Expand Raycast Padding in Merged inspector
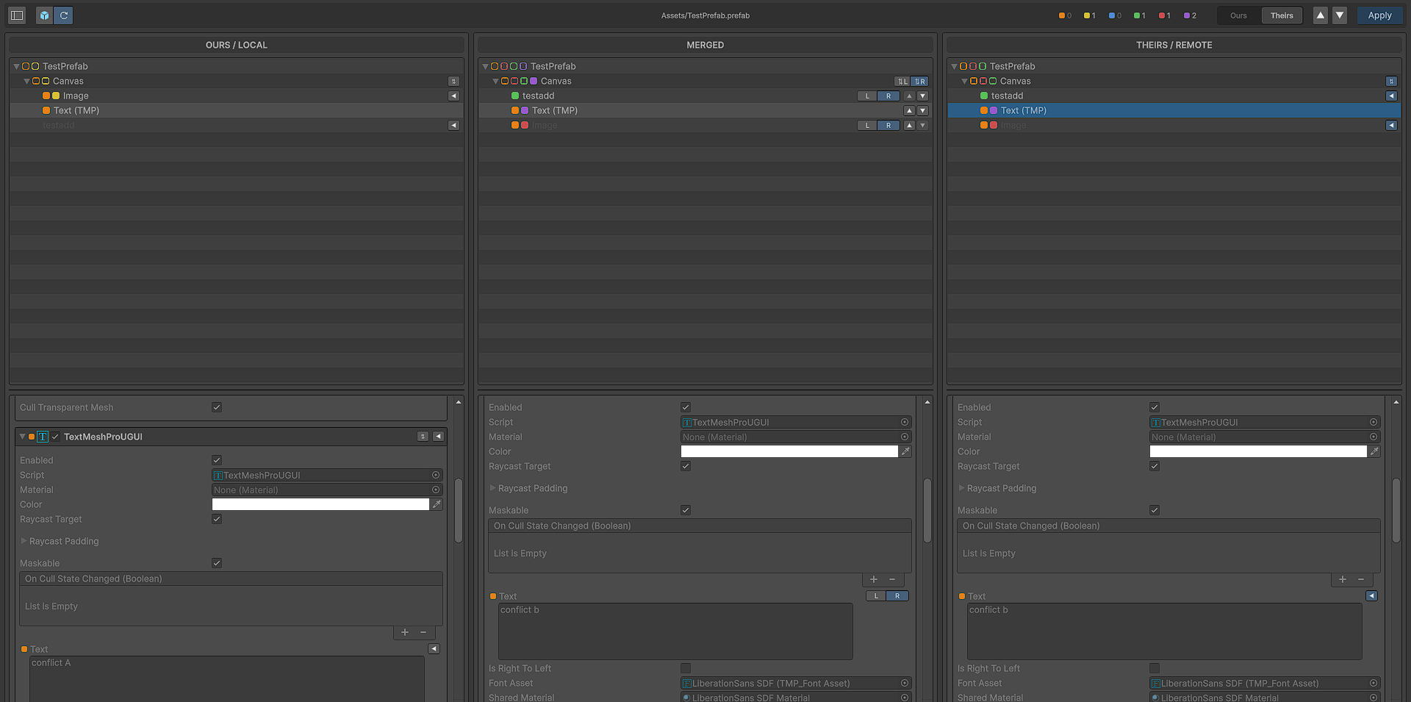The image size is (1411, 702). 492,488
